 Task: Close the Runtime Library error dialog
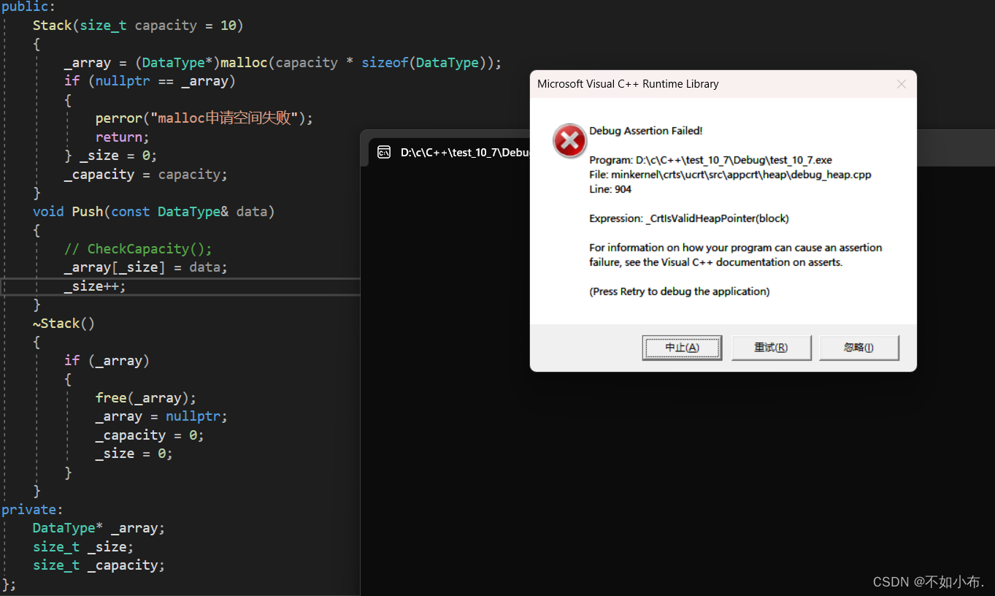coord(902,84)
